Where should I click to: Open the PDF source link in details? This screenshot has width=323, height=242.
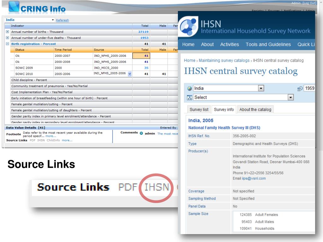(32, 140)
